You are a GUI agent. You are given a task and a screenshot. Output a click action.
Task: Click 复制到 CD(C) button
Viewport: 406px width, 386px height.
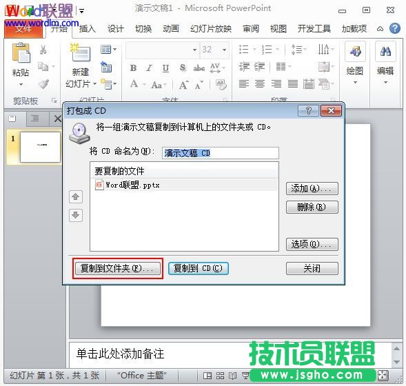[x=199, y=268]
